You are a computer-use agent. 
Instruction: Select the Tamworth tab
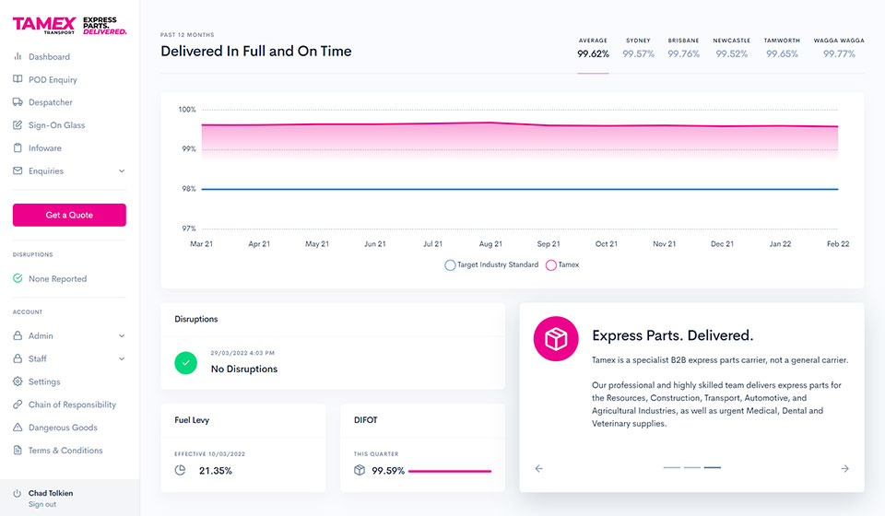pyautogui.click(x=782, y=49)
